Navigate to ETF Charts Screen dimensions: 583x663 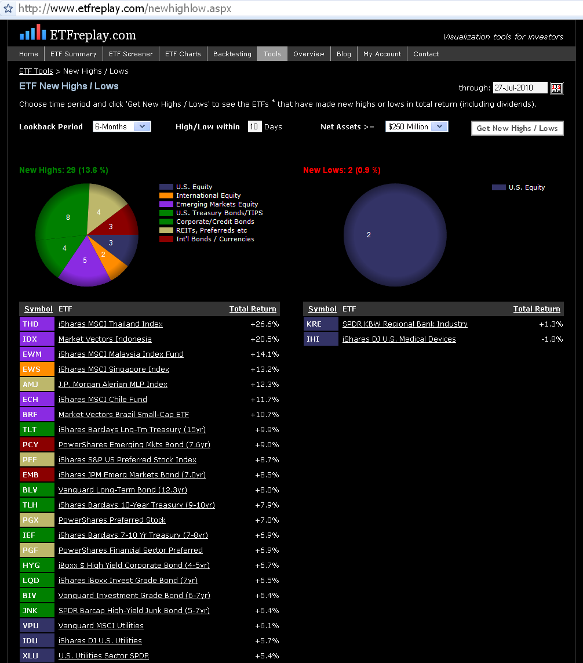pyautogui.click(x=183, y=54)
